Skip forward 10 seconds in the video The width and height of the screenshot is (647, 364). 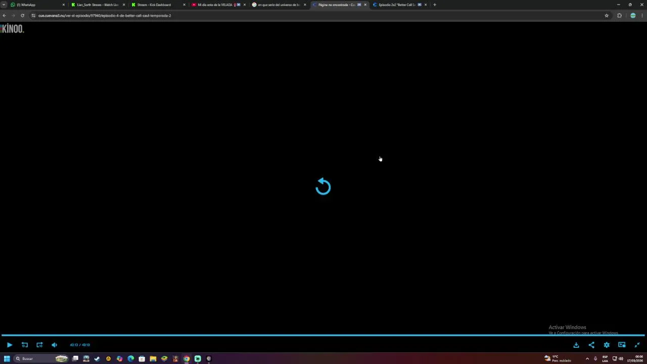click(x=39, y=345)
